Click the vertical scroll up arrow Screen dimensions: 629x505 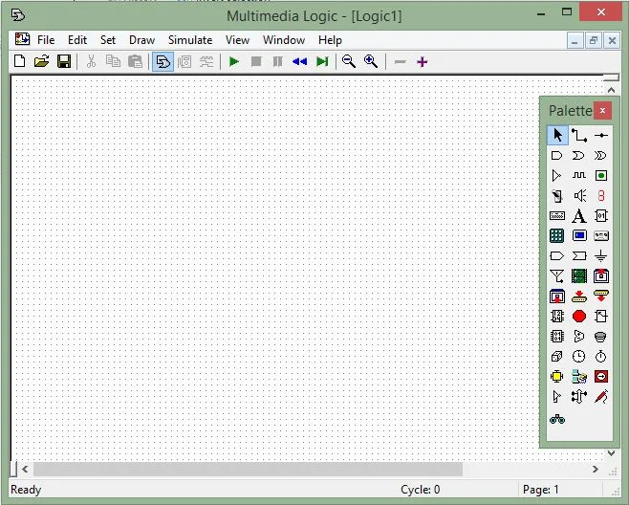click(x=611, y=90)
